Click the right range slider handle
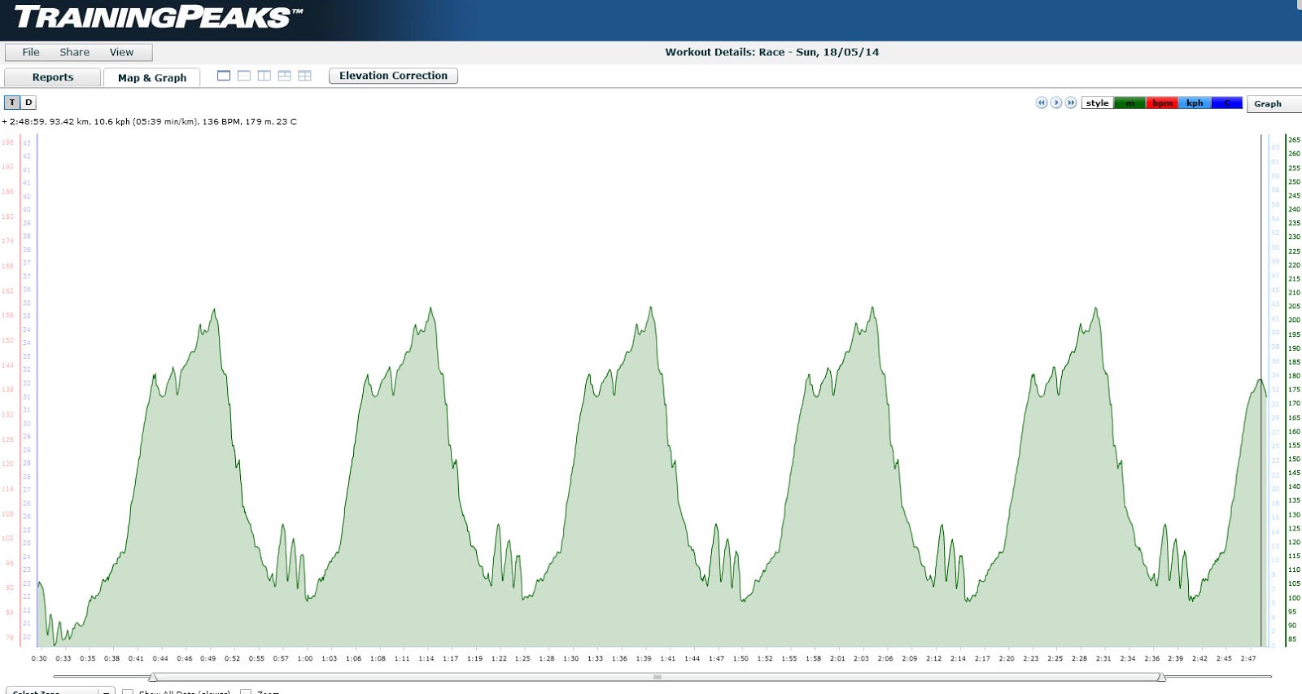The height and width of the screenshot is (694, 1302). pyautogui.click(x=1161, y=677)
